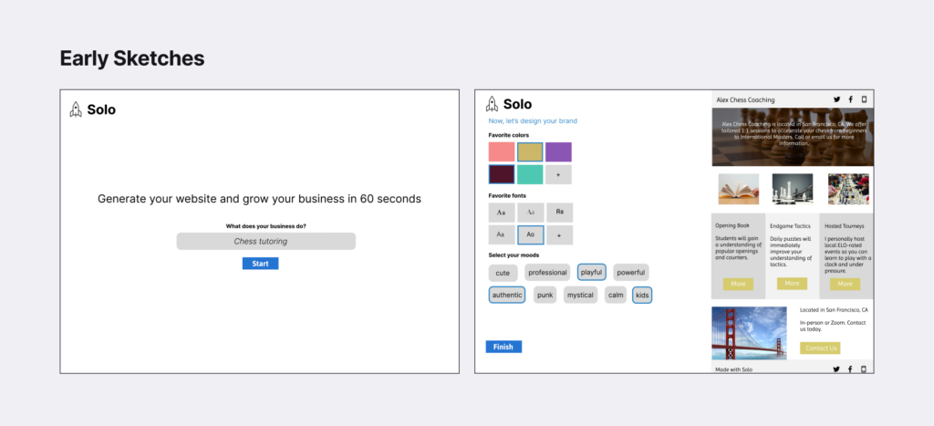Add a new favorite font with plus
This screenshot has width=934, height=426.
tap(559, 234)
